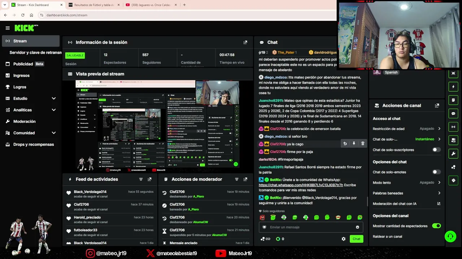462x259 pixels.
Task: Pin the 'ya la cago' chat message
Action: pyautogui.click(x=354, y=144)
